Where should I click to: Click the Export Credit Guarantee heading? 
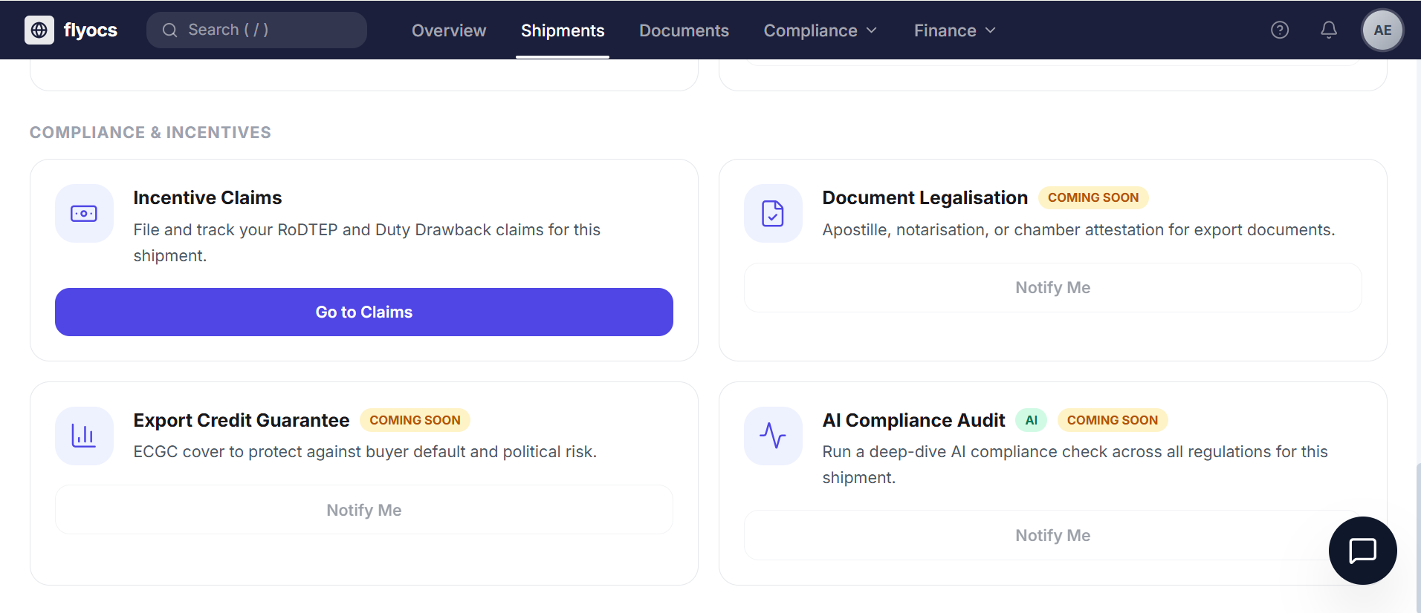[x=242, y=420]
